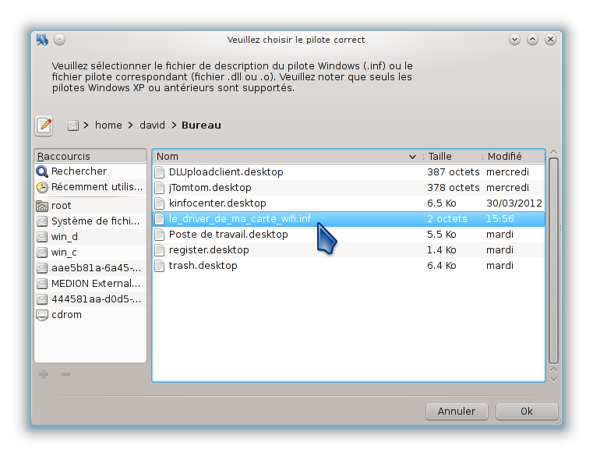Click the DLUploadclient.desktop file icon
Screen dimensions: 593x456
click(160, 172)
